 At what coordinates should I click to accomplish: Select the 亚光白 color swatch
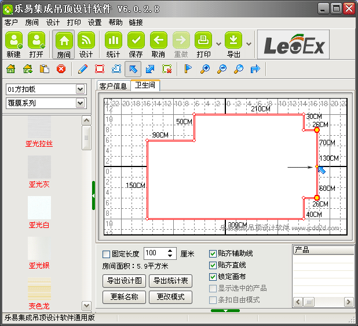[x=39, y=208]
